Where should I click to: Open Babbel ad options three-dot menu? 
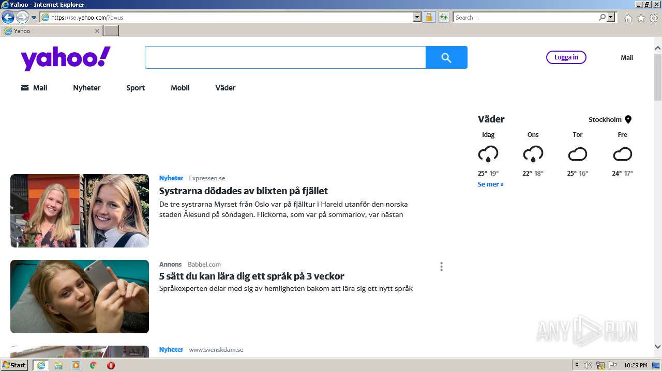pos(441,267)
